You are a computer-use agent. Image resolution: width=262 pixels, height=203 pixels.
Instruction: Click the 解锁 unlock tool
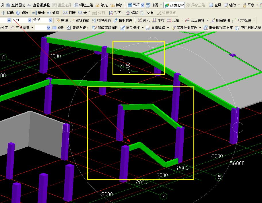[116, 5]
